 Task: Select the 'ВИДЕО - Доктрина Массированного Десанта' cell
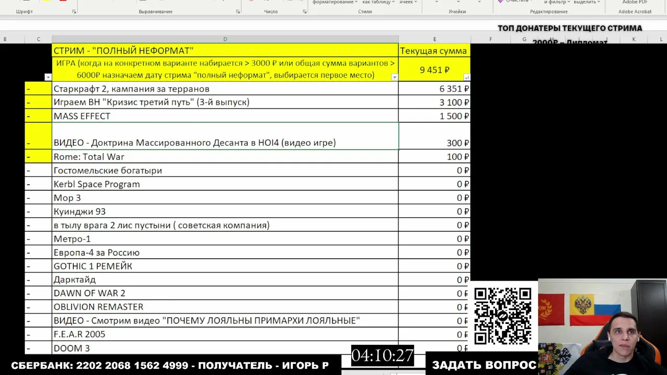click(225, 136)
